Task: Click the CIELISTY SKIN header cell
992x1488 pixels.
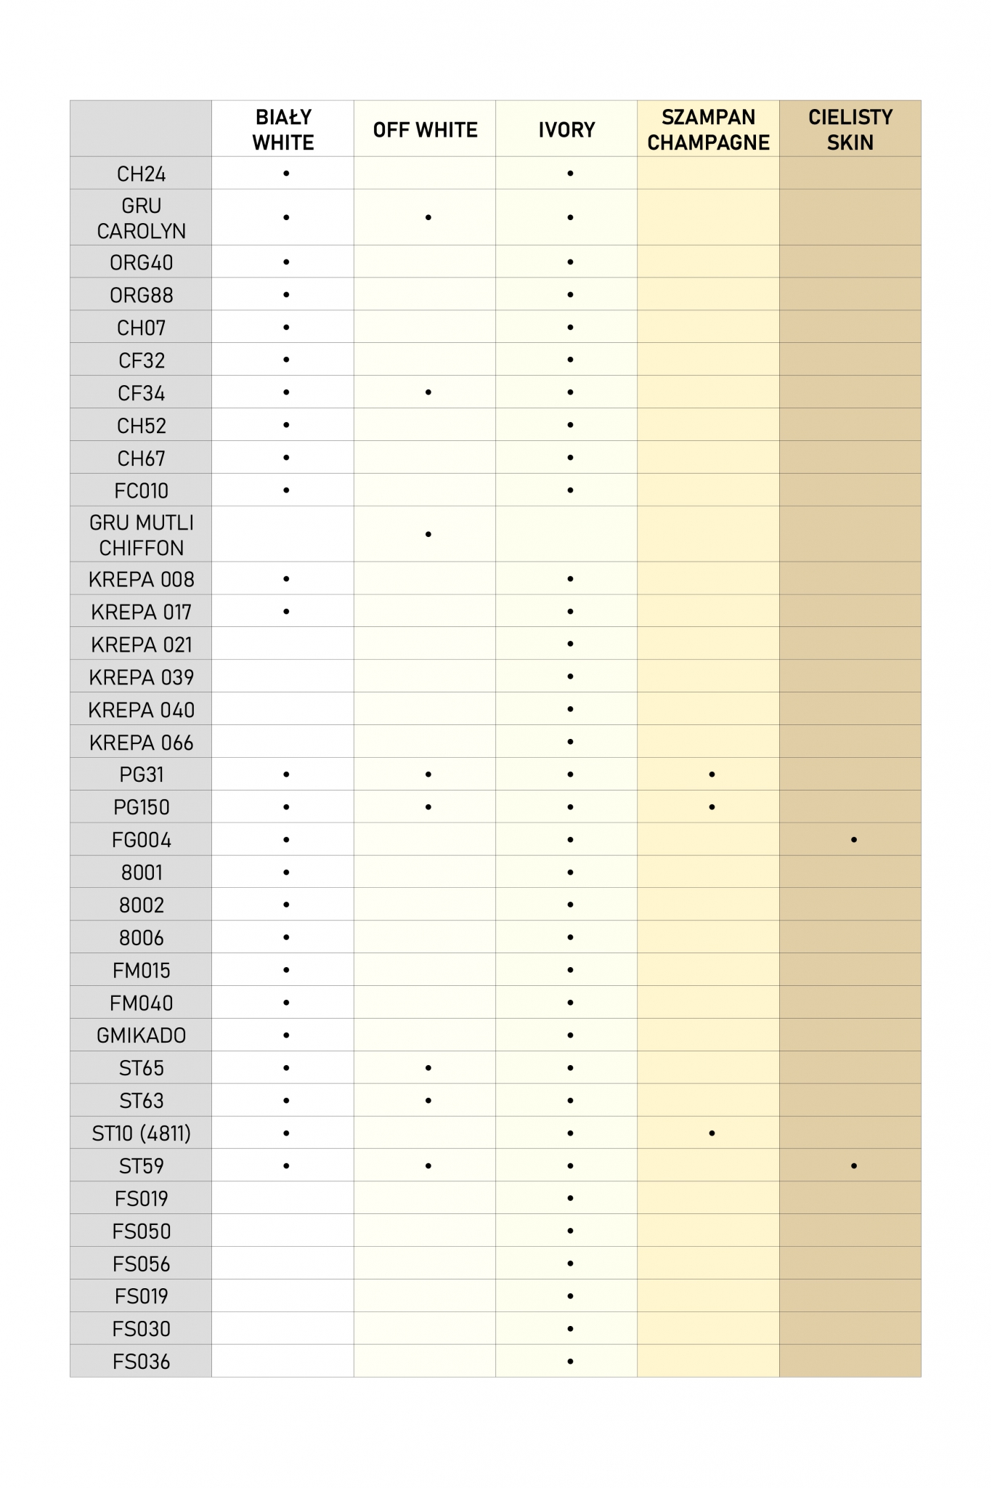Action: [850, 129]
